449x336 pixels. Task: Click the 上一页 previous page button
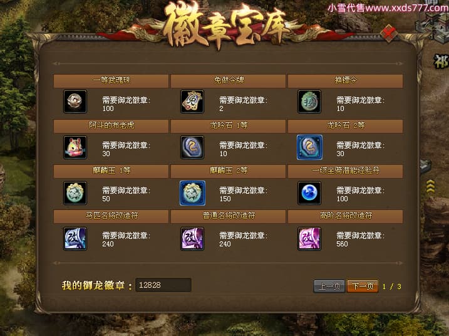pos(329,286)
